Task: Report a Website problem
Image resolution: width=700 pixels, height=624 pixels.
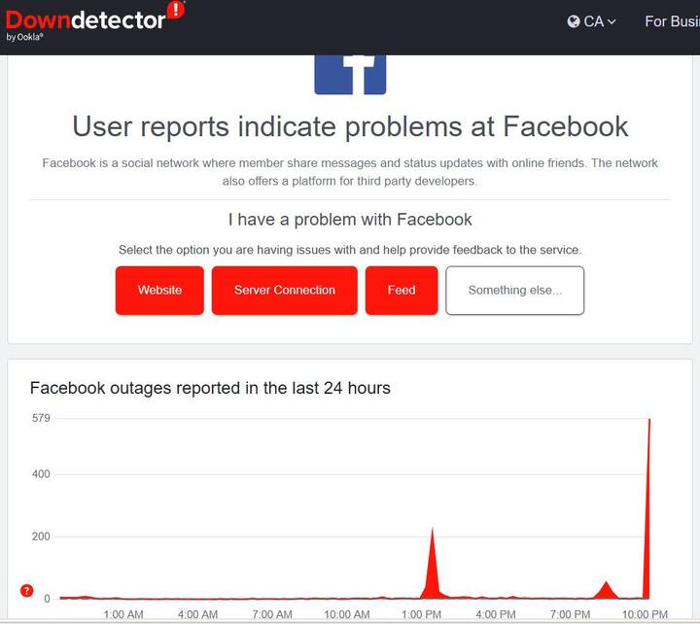Action: coord(159,291)
